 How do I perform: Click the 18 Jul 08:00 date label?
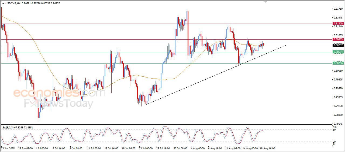pyautogui.click(x=128, y=148)
